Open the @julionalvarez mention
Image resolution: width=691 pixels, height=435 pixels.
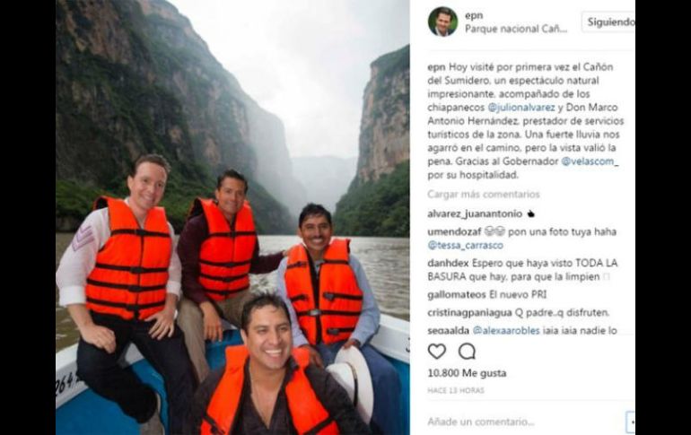pyautogui.click(x=521, y=108)
